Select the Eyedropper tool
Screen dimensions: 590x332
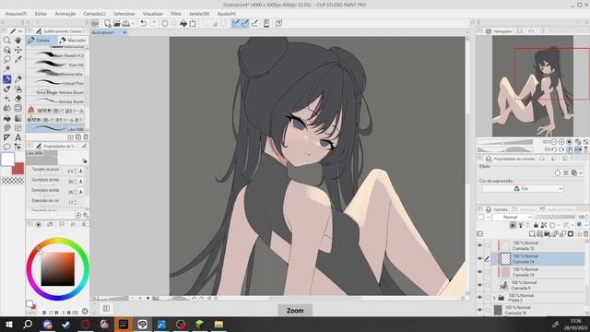click(18, 59)
